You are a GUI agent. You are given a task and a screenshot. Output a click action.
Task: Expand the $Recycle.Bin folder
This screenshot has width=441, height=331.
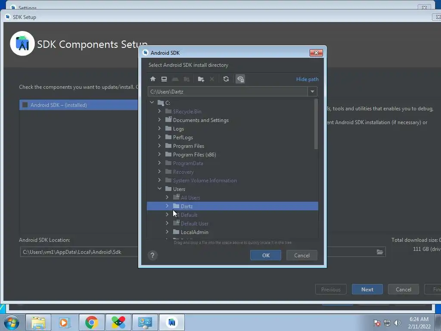point(159,111)
